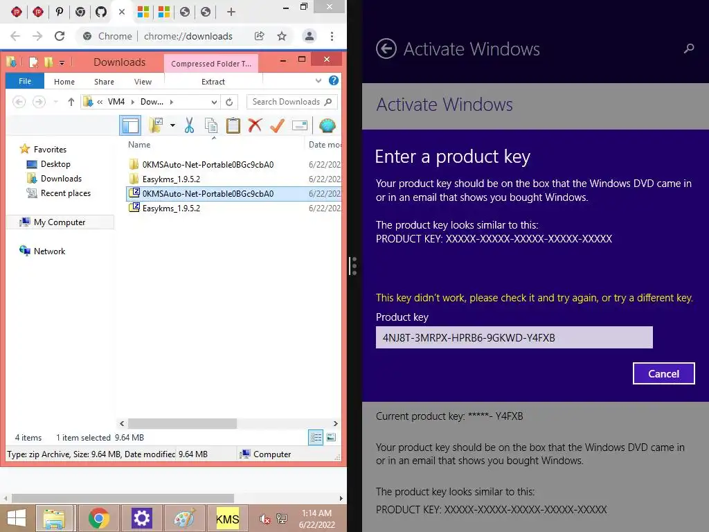Select Desktop under Favorites
This screenshot has height=532, width=709.
[55, 164]
